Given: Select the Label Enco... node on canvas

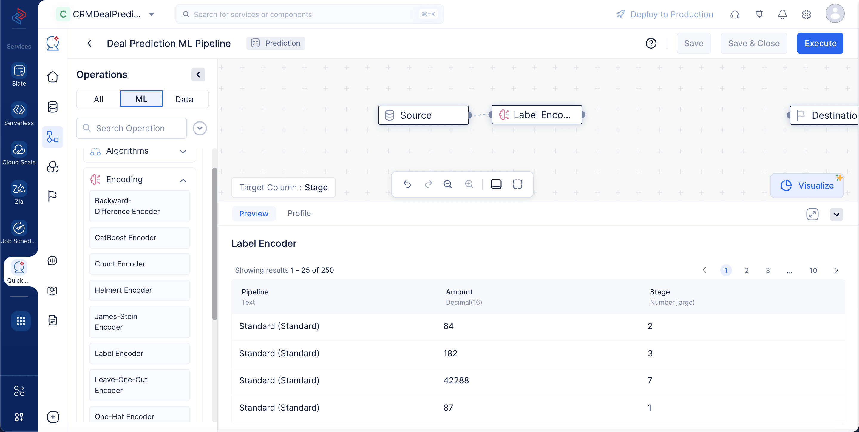Looking at the screenshot, I should point(537,115).
